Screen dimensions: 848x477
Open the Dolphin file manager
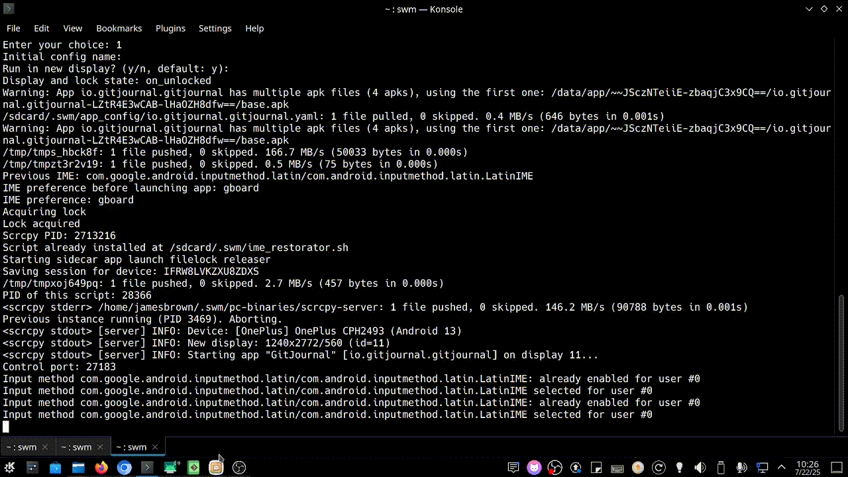click(78, 468)
